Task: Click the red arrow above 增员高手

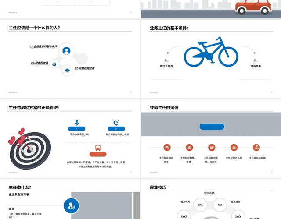Action: (x=254, y=53)
